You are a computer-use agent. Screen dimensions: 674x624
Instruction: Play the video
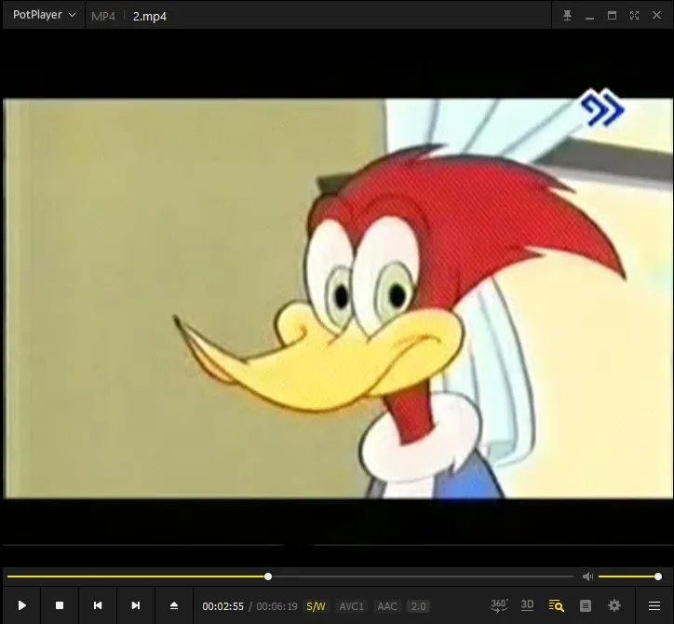click(22, 605)
